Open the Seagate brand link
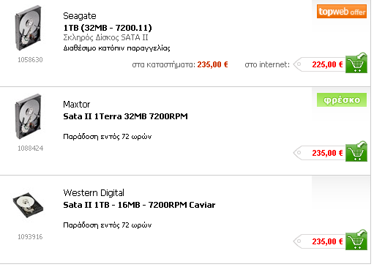The width and height of the screenshot is (374, 267). [80, 16]
